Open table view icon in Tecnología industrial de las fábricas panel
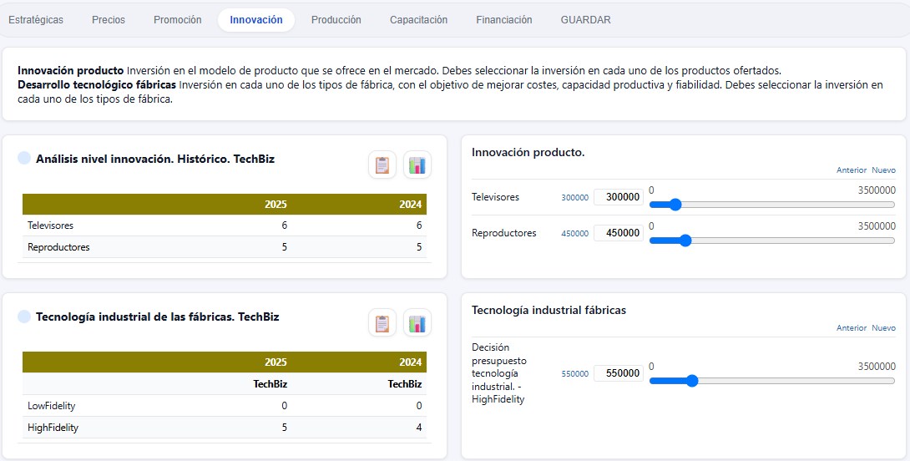 (382, 323)
